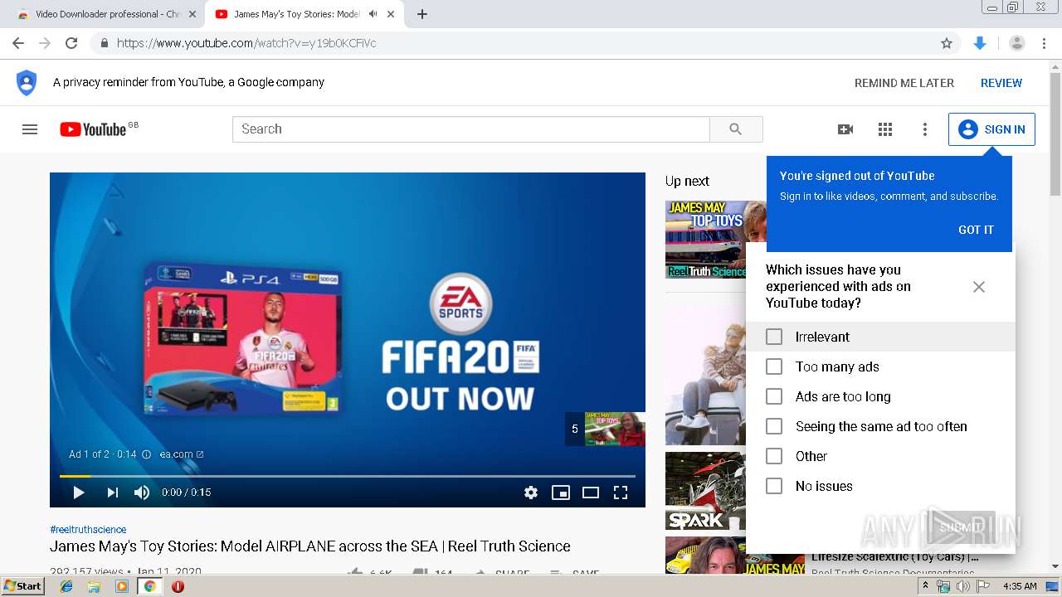Viewport: 1062px width, 597px height.
Task: Open ad info icon next to timer
Action: [x=146, y=454]
